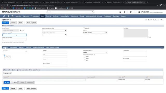Switch to the Contacts subtab
This screenshot has width=166, height=93.
click(25, 70)
